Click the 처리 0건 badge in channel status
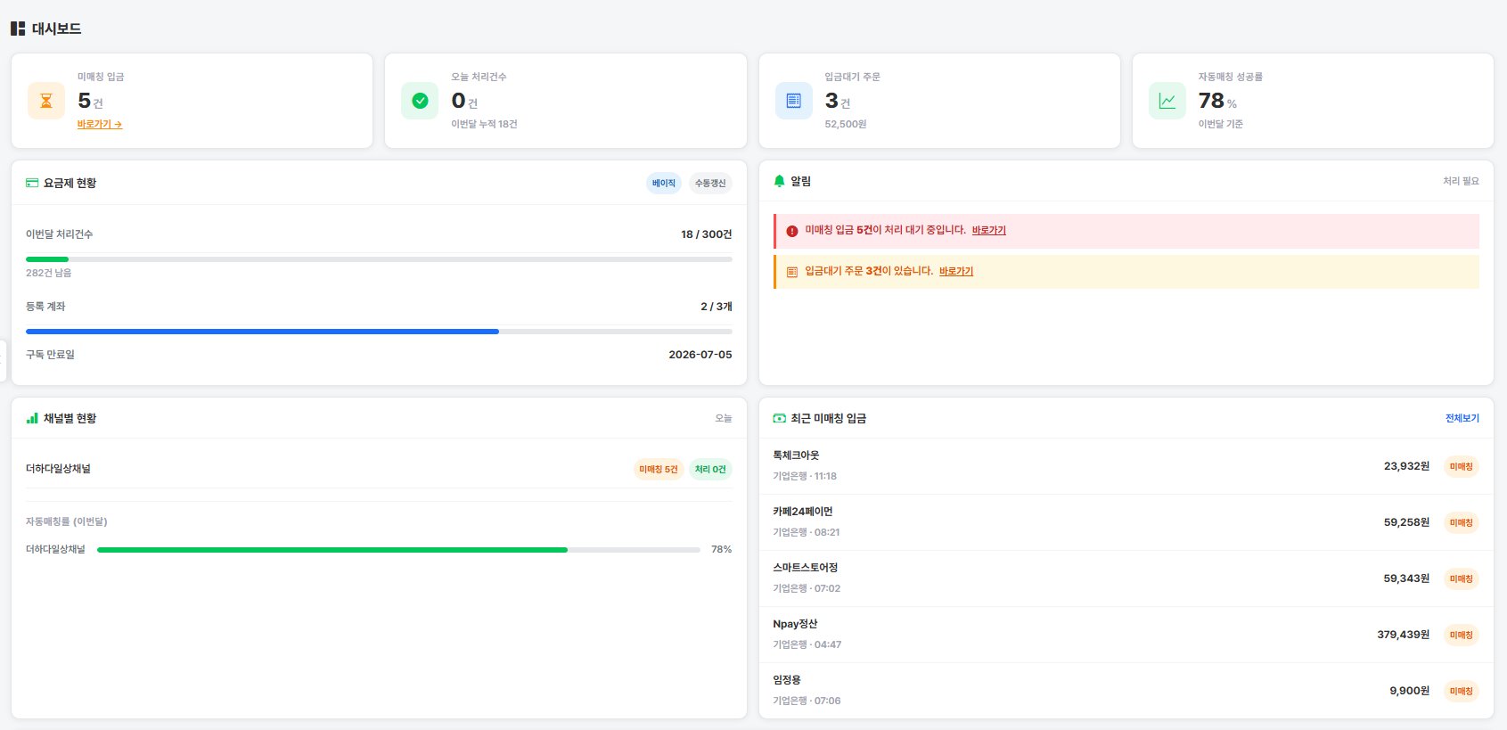 (x=710, y=470)
